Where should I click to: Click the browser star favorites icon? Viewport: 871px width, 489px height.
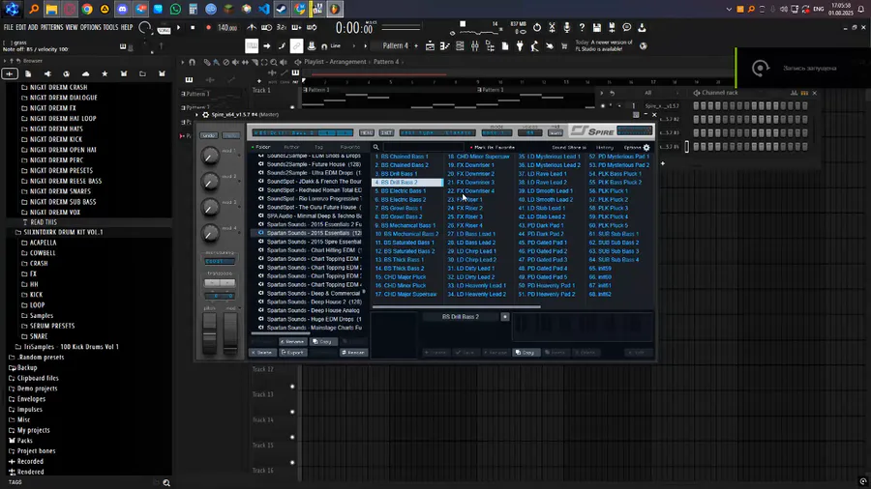click(x=105, y=73)
